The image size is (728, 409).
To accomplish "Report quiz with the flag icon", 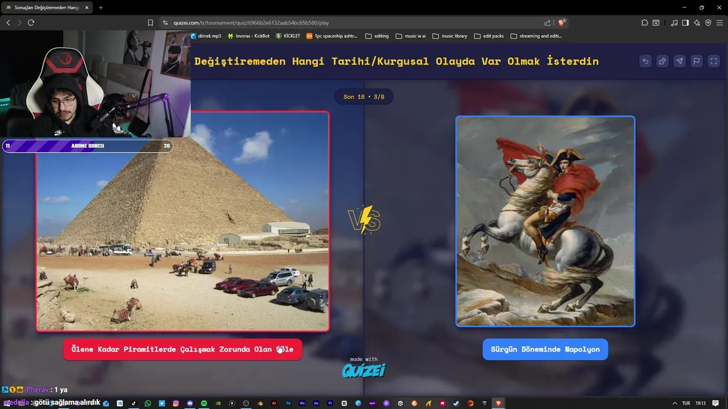I will click(x=696, y=61).
